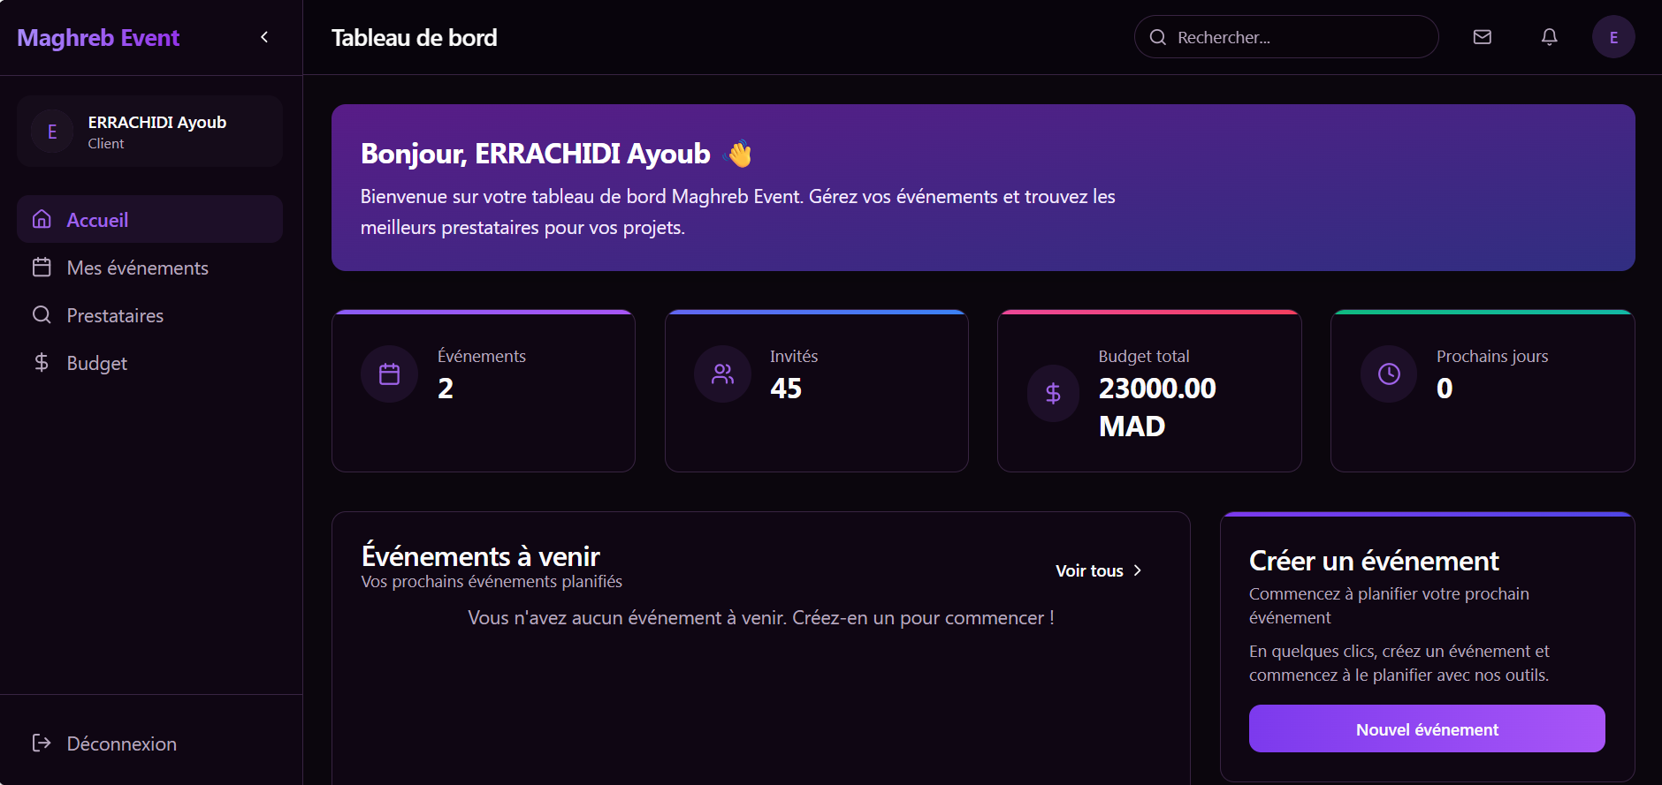
Task: Click the user avatar in header
Action: (x=1613, y=37)
